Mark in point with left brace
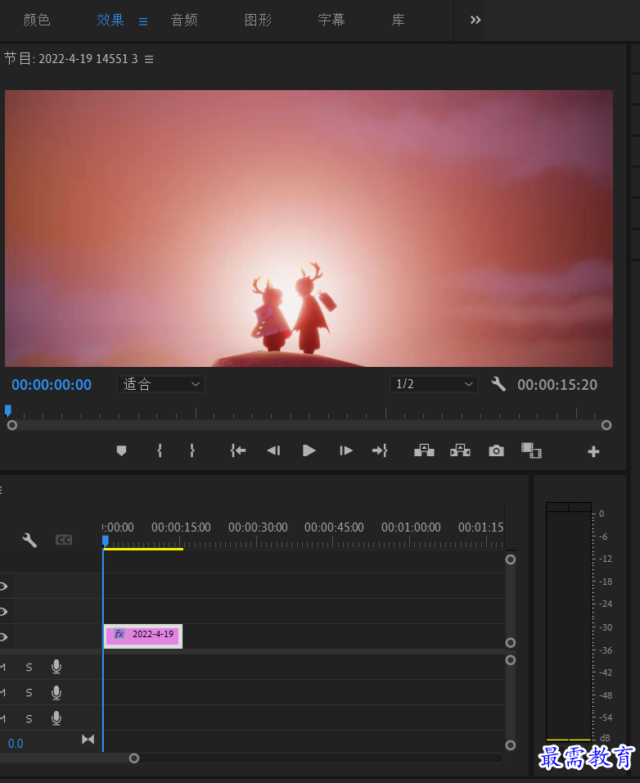Viewport: 640px width, 783px height. [x=160, y=451]
